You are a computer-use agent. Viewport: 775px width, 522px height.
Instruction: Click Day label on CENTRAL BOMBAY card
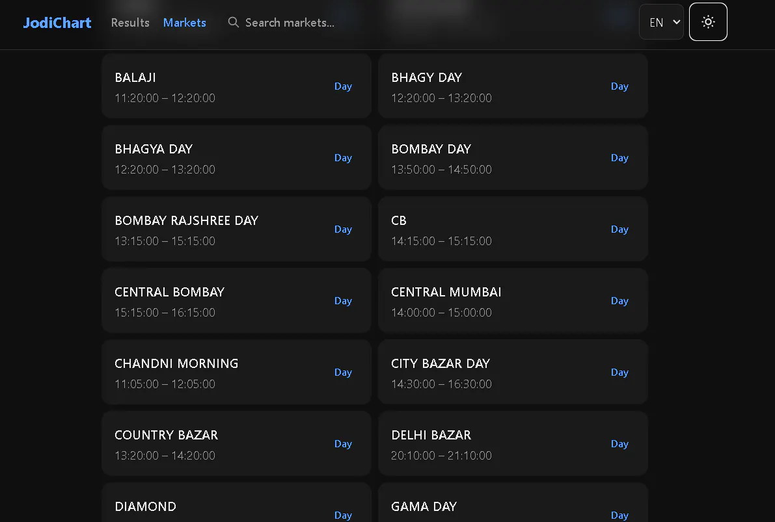pos(343,301)
